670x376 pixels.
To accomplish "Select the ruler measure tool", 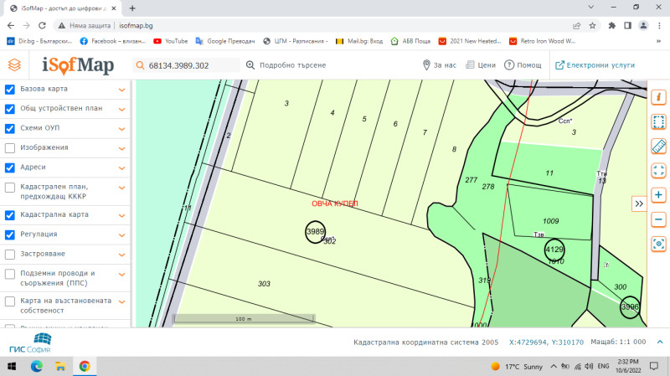I will (658, 146).
